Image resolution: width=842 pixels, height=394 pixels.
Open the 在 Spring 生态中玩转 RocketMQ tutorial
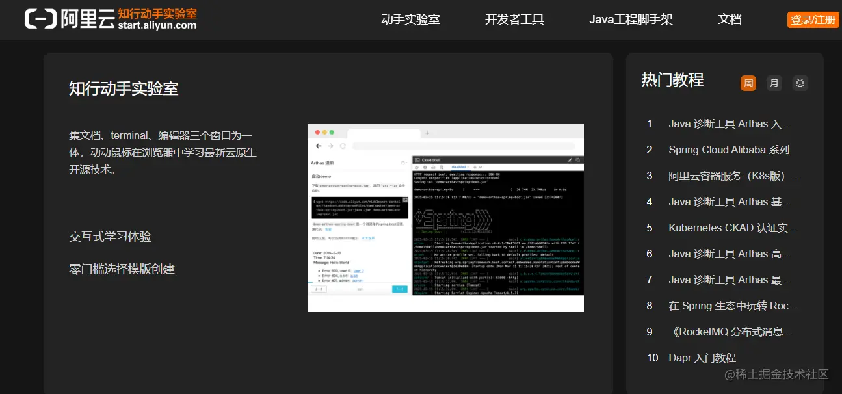730,306
